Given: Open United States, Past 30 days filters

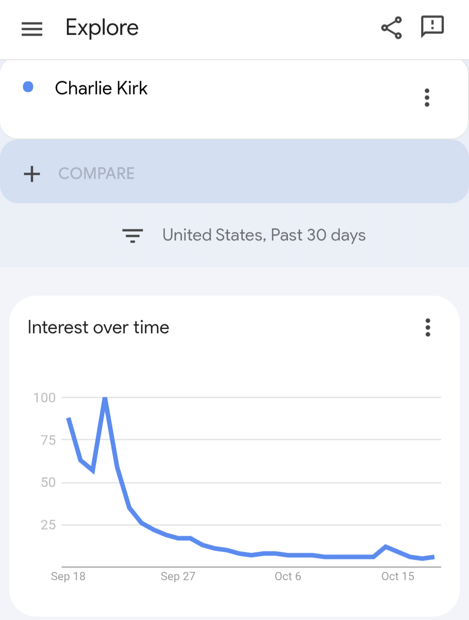Looking at the screenshot, I should 264,235.
